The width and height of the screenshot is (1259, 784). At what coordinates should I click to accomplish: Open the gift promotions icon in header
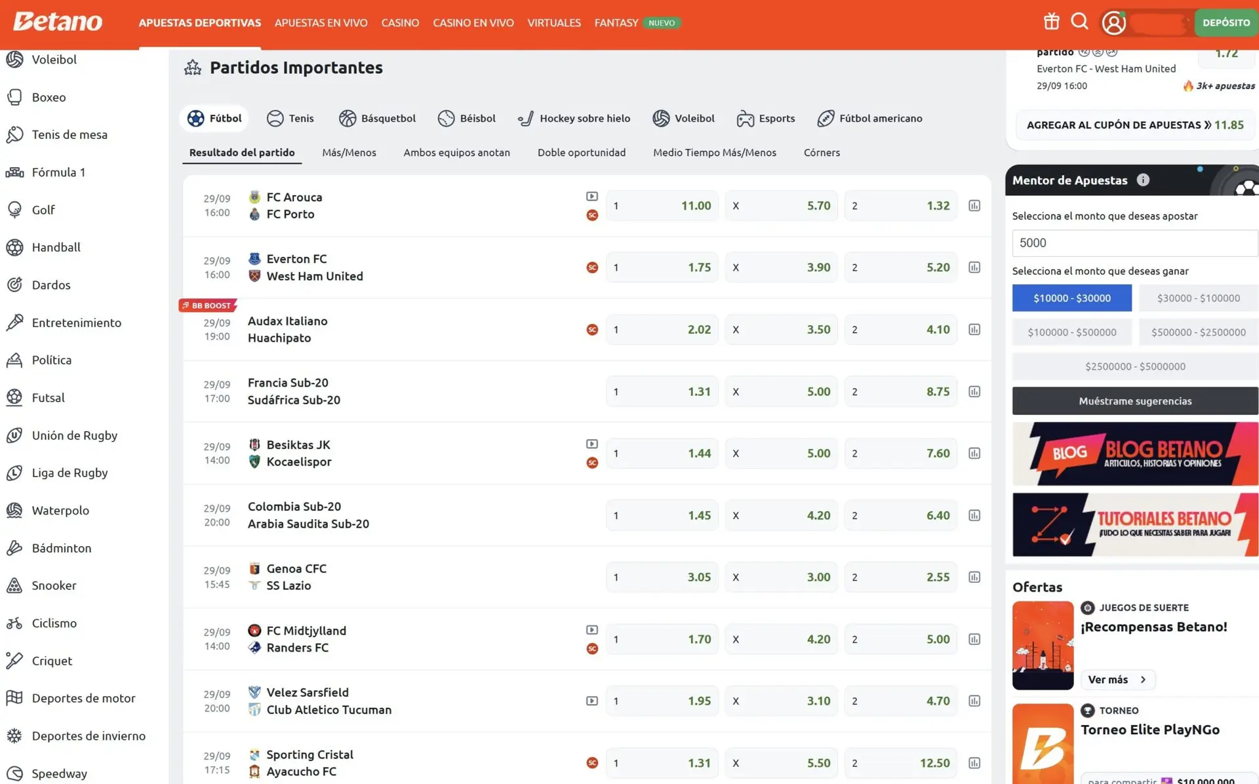(1051, 22)
